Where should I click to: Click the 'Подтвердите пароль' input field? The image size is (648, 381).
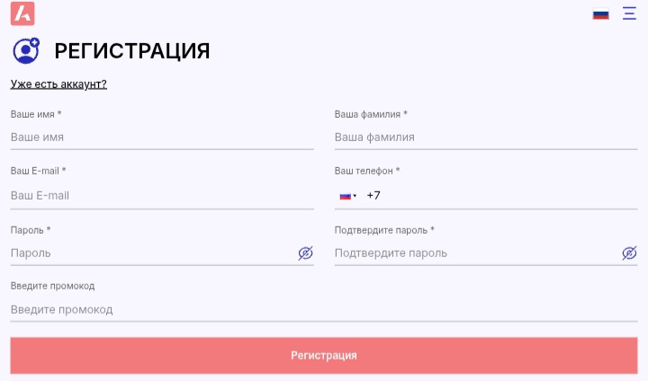(472, 253)
